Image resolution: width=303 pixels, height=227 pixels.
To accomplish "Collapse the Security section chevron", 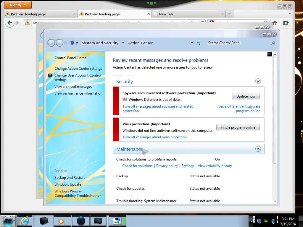I will pos(258,81).
